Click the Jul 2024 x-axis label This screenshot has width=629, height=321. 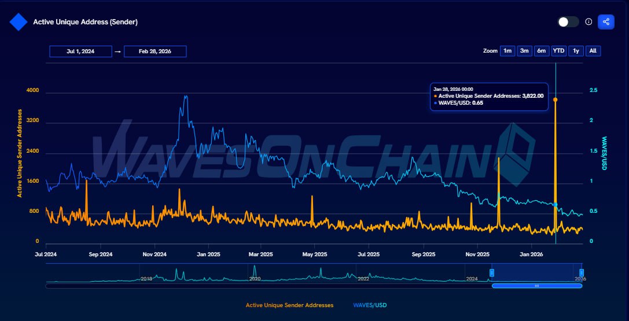point(46,254)
